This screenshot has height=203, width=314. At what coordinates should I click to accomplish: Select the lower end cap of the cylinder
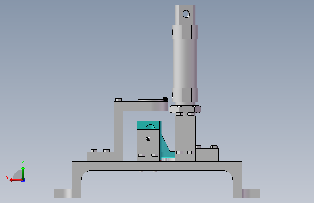click(x=185, y=95)
